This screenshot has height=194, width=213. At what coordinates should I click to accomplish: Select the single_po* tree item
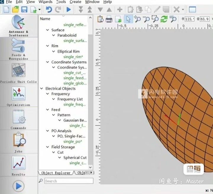(x=72, y=142)
